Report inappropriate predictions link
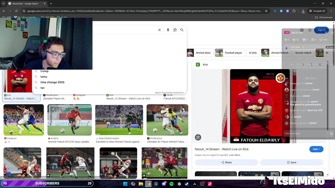 (169, 93)
